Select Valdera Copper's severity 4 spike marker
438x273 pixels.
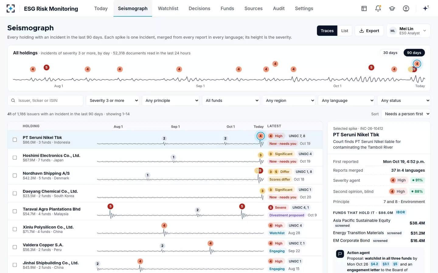210,243
